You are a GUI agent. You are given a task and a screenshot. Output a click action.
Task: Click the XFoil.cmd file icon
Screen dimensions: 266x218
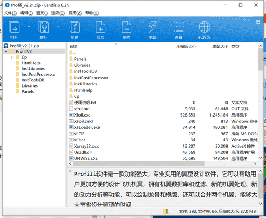[x=71, y=121]
